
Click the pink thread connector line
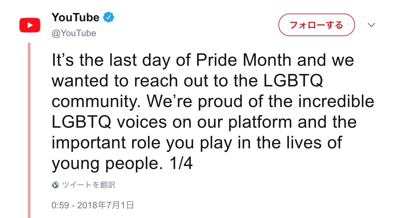(29, 129)
